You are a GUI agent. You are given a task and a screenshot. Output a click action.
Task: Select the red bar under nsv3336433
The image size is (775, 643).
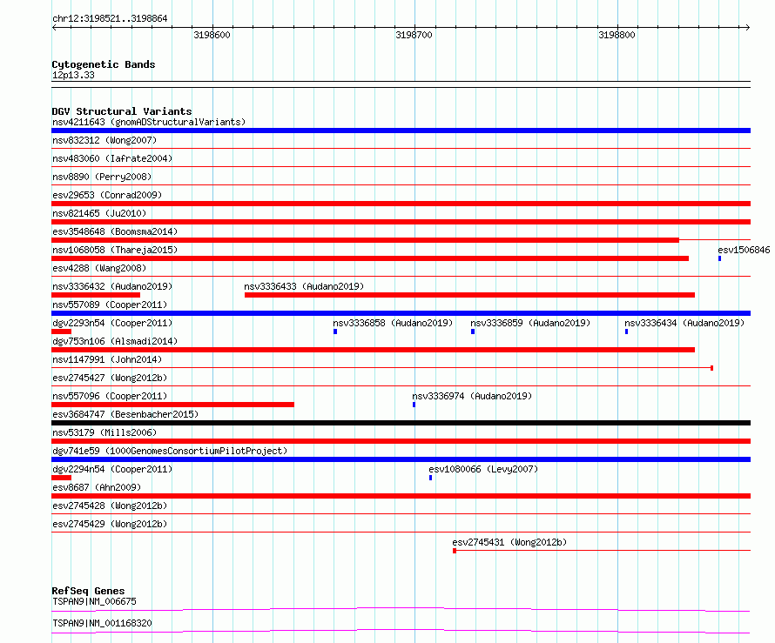tap(469, 295)
